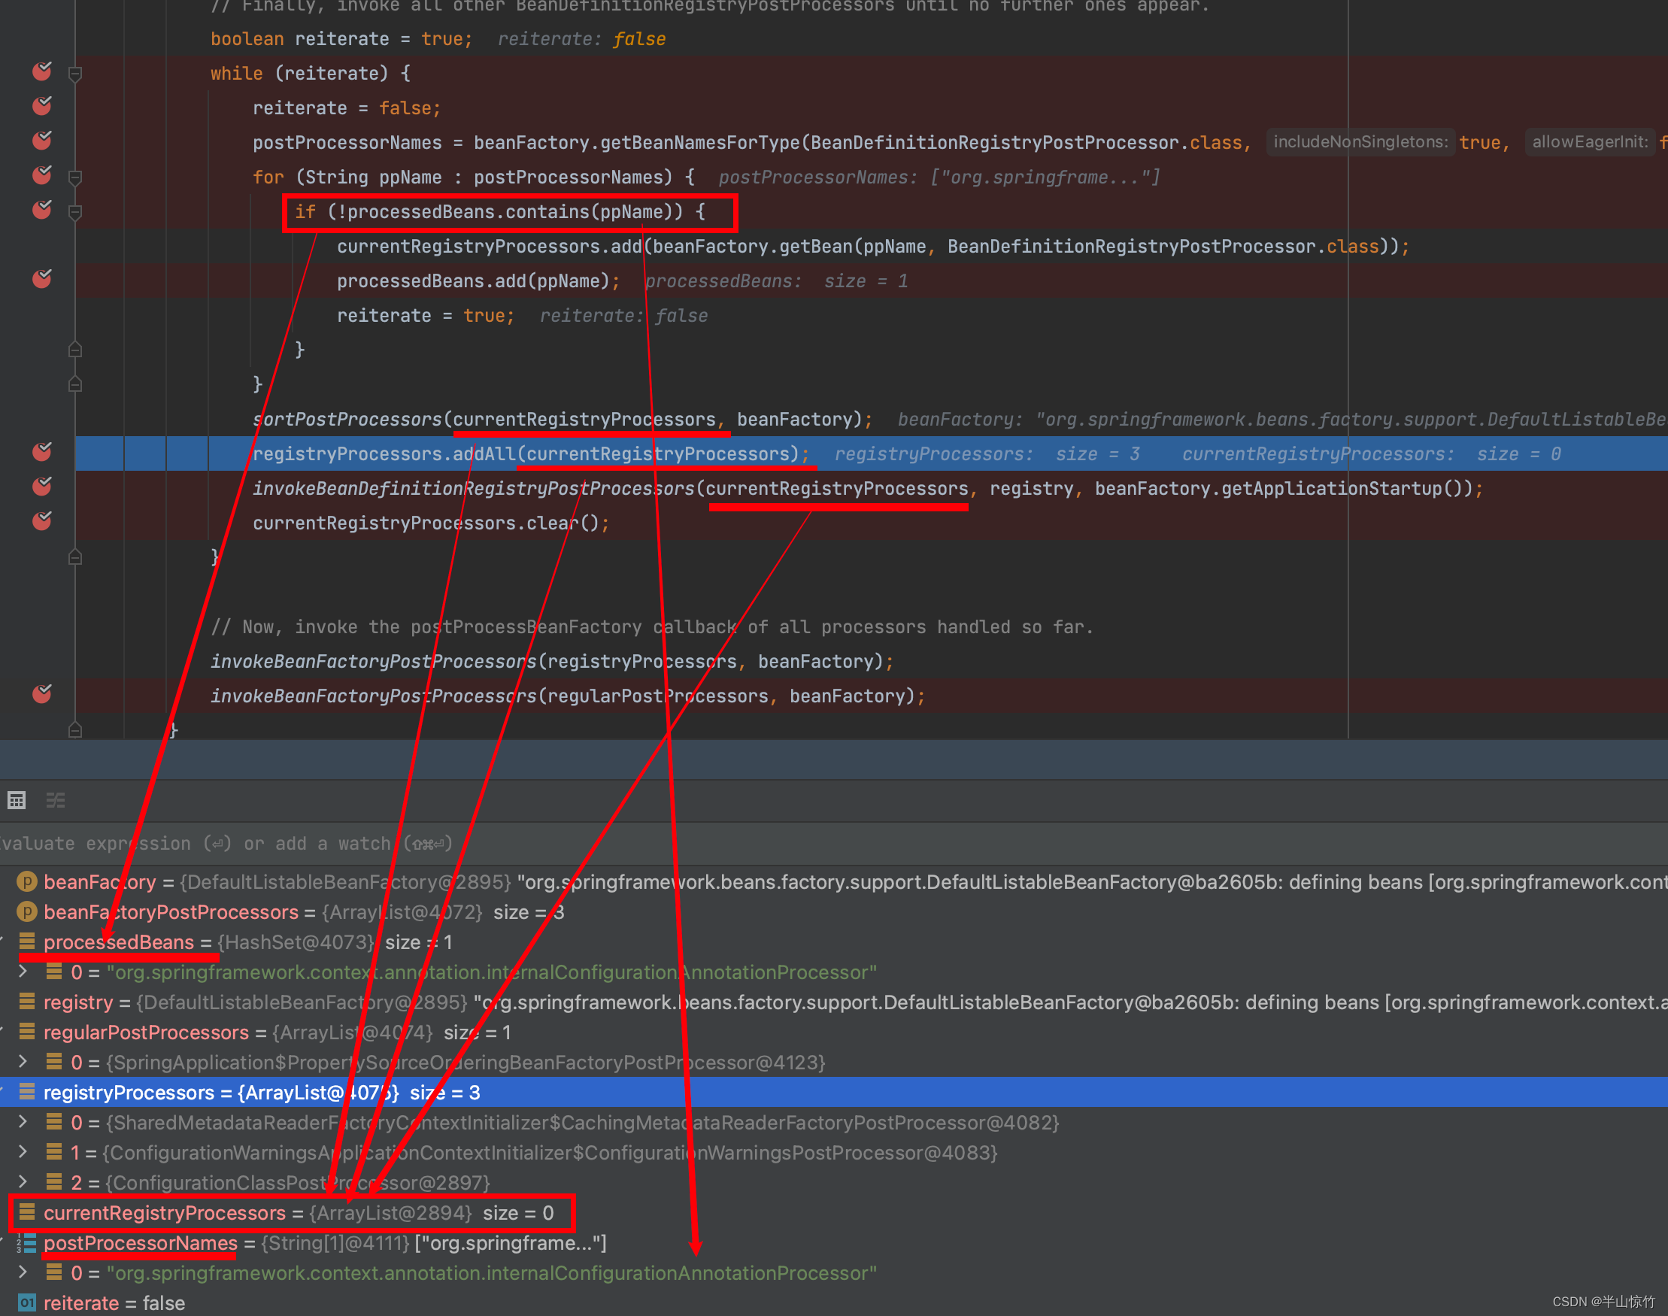1668x1316 pixels.
Task: Select the beanFactory variable row
Action: pyautogui.click(x=833, y=882)
